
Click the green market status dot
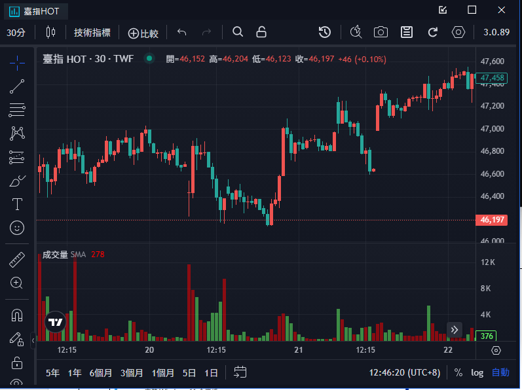pos(149,58)
